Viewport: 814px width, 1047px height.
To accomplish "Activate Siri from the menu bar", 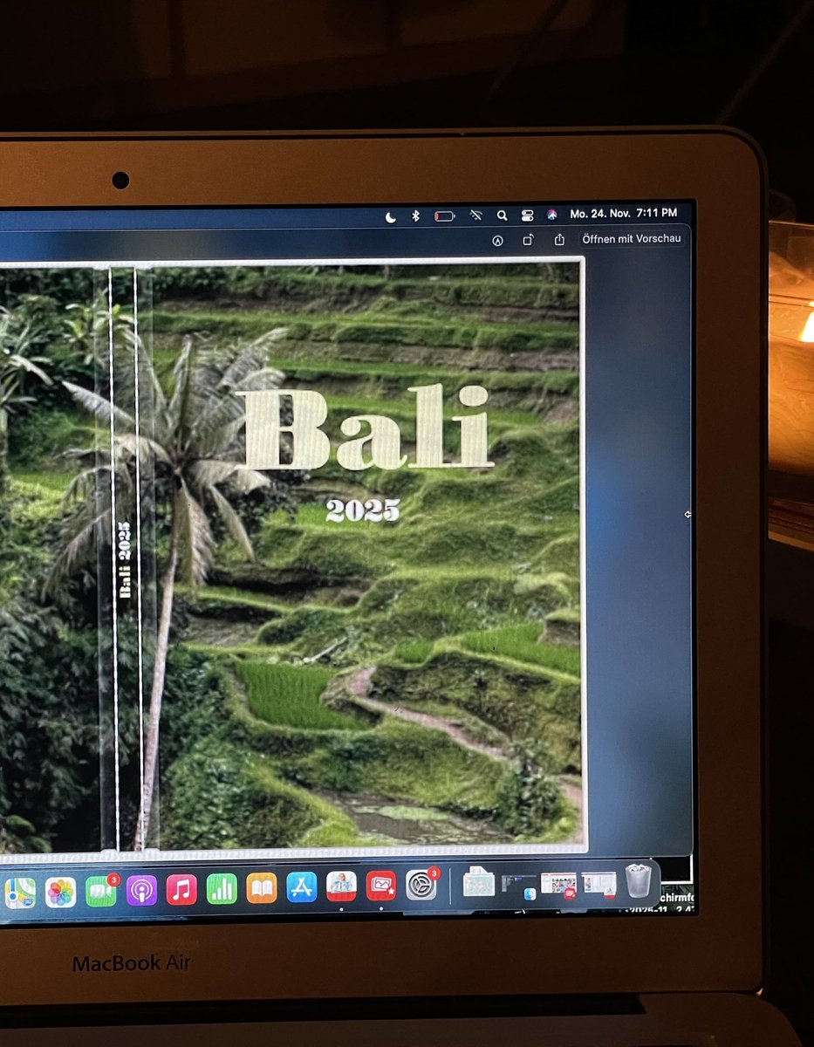I will (552, 214).
